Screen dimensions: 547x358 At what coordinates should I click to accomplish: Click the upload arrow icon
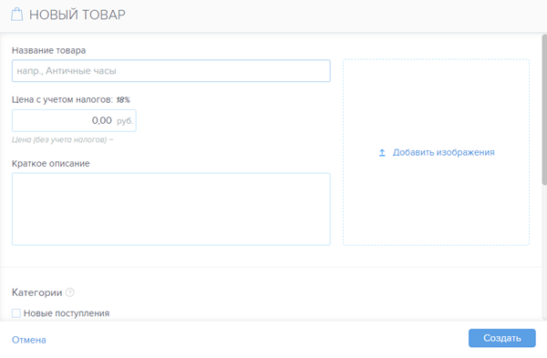(382, 153)
